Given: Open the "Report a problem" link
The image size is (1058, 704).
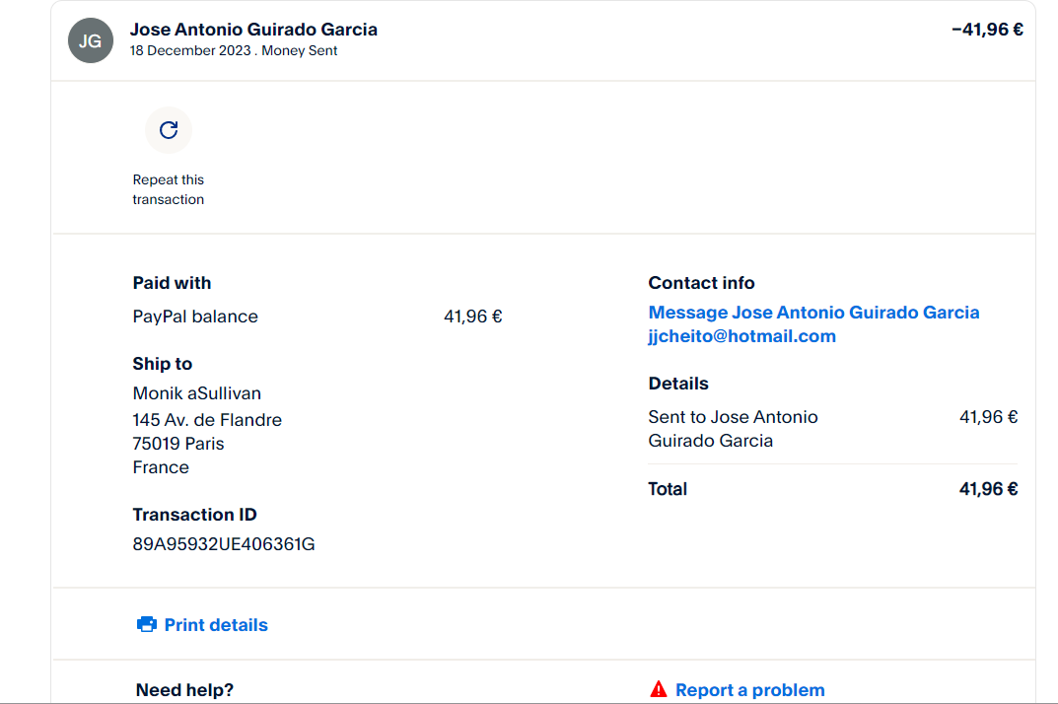Looking at the screenshot, I should tap(749, 690).
